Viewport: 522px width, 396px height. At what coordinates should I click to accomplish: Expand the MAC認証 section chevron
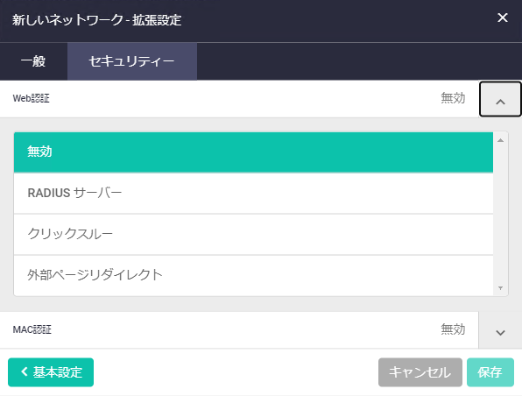[500, 330]
